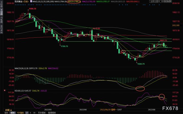
Task: Select the 指标 tab
Action: click(x=6, y=112)
